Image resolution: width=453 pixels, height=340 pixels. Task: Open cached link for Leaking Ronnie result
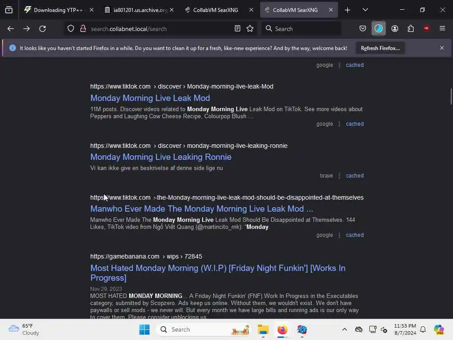pyautogui.click(x=354, y=175)
